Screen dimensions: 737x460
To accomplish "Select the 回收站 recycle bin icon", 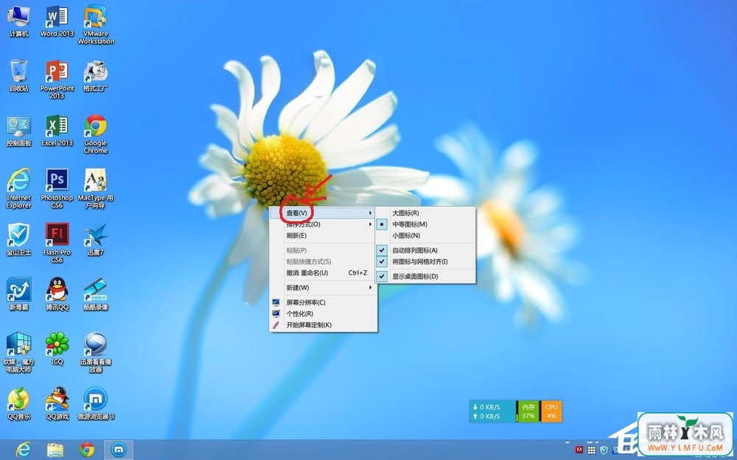I will pyautogui.click(x=19, y=76).
